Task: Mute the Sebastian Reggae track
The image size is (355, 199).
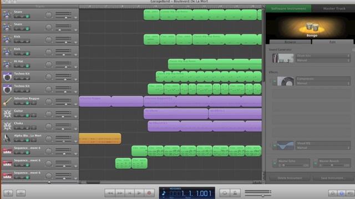Action: point(16,103)
